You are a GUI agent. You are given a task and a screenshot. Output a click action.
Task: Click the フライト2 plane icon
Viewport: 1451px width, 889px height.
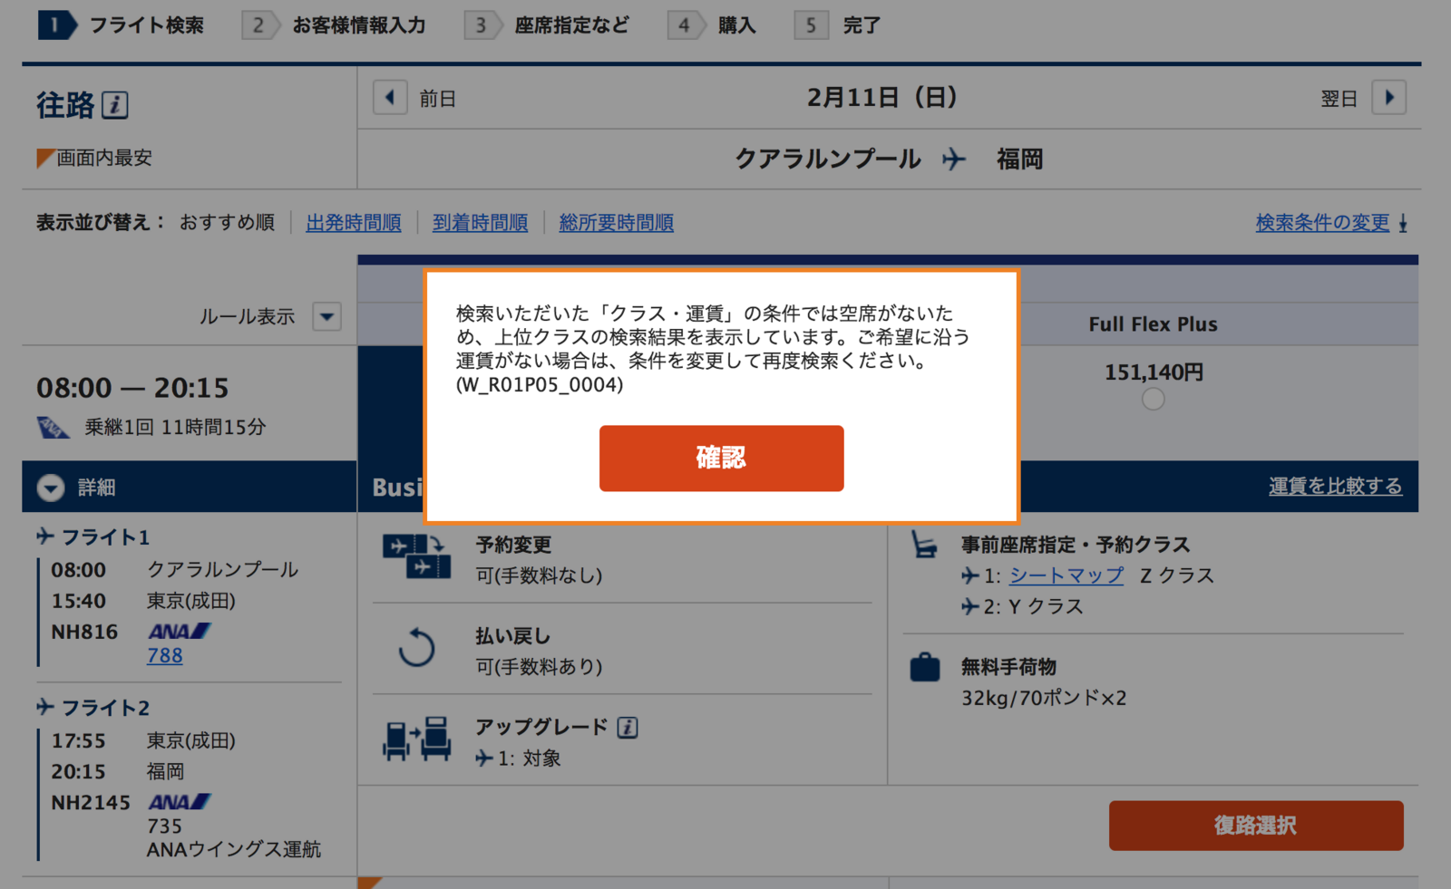[45, 707]
